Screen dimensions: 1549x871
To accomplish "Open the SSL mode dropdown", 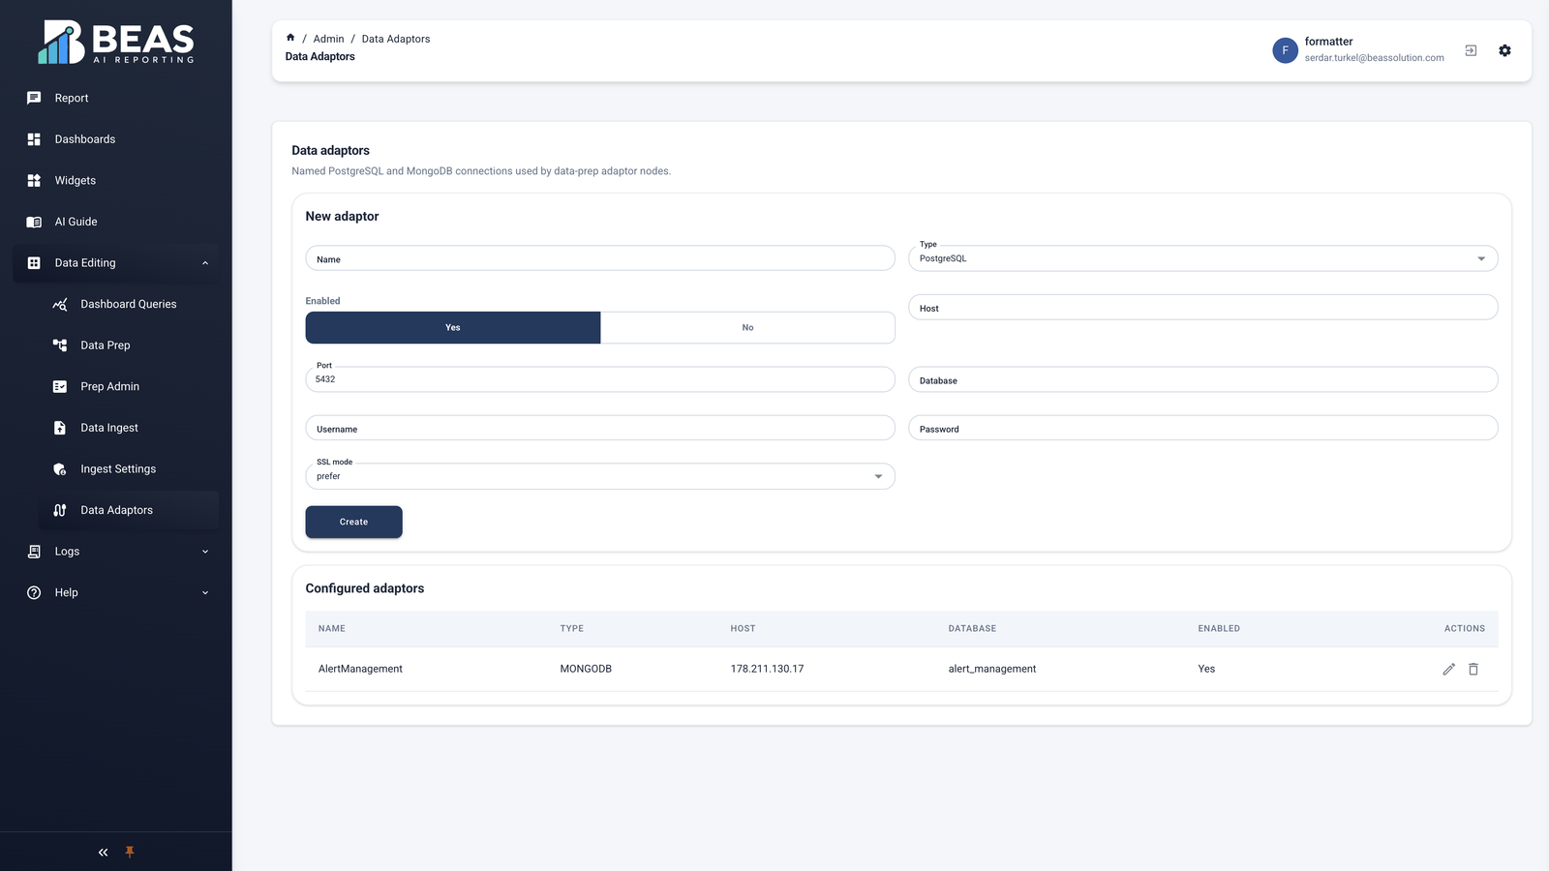I will [x=600, y=476].
